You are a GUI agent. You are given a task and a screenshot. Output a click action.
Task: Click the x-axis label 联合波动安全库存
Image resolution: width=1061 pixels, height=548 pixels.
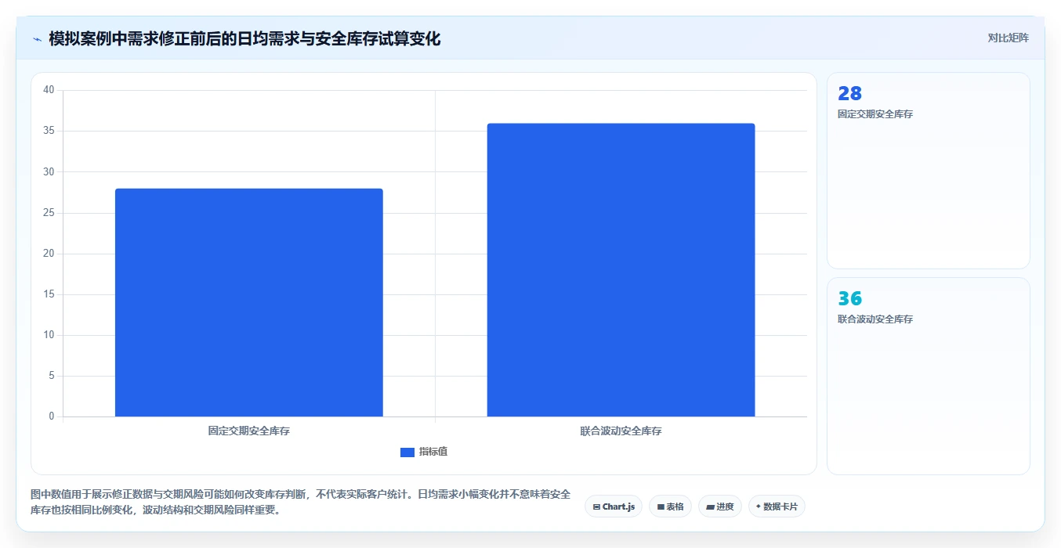(x=621, y=431)
